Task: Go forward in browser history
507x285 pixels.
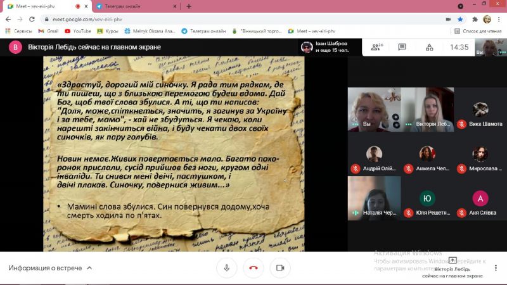Action: tap(20, 20)
